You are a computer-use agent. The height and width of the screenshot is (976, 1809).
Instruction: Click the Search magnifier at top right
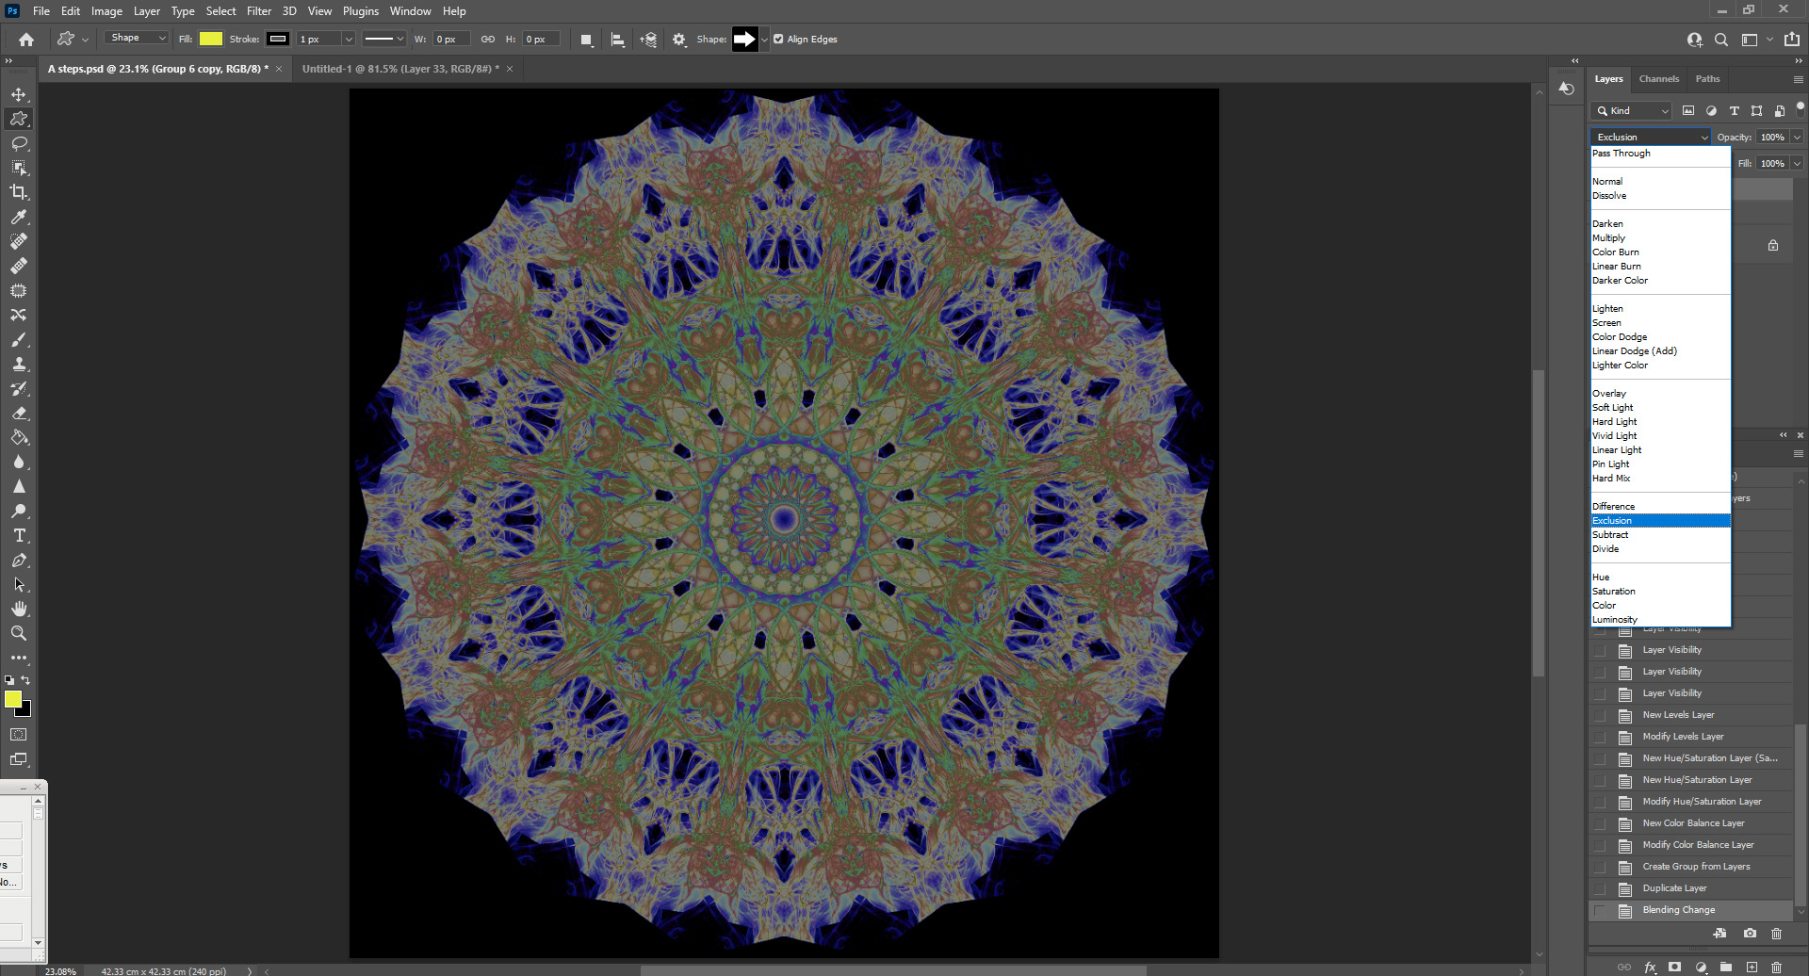pos(1721,40)
